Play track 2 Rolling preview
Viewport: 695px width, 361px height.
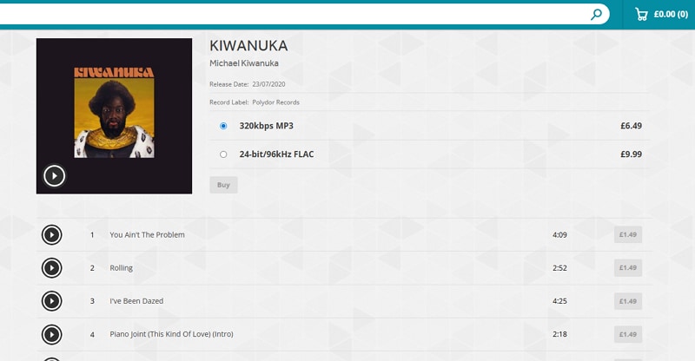point(52,268)
